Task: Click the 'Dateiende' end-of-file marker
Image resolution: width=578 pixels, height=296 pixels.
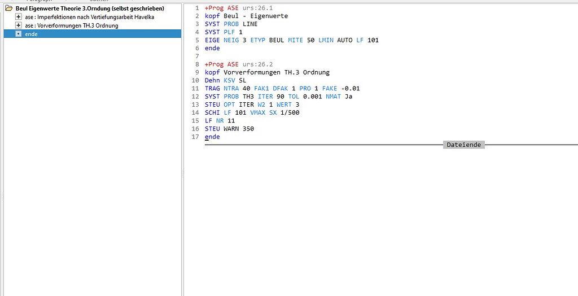Action: pos(463,145)
